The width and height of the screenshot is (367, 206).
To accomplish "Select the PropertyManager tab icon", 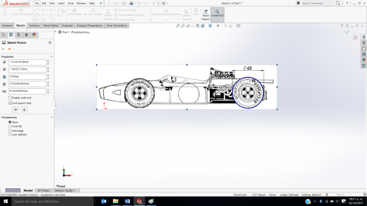I will (11, 35).
